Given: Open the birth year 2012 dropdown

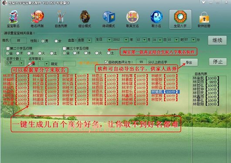Looking at the screenshot, I should [120, 40].
